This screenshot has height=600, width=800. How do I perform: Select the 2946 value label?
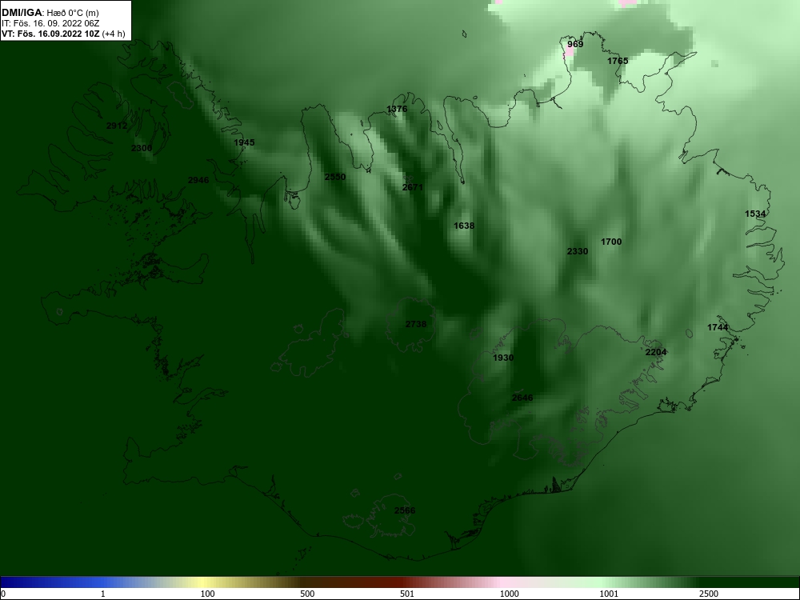pos(198,180)
